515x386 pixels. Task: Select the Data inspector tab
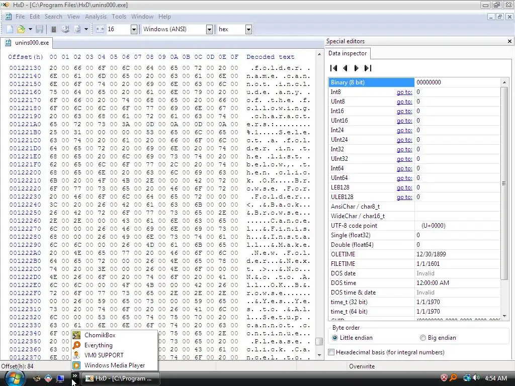coord(348,53)
